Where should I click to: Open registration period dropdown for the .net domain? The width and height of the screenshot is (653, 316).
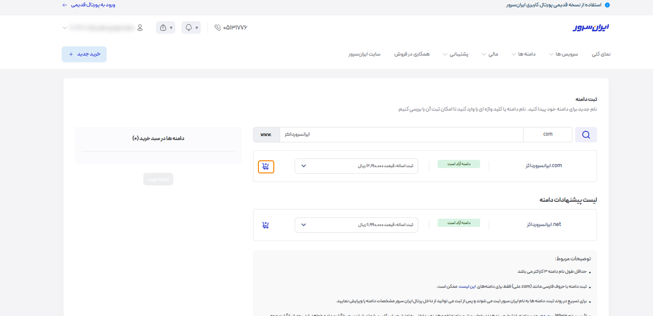tap(304, 224)
